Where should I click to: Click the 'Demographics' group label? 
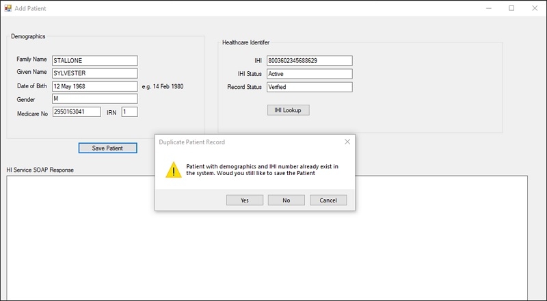pos(28,36)
